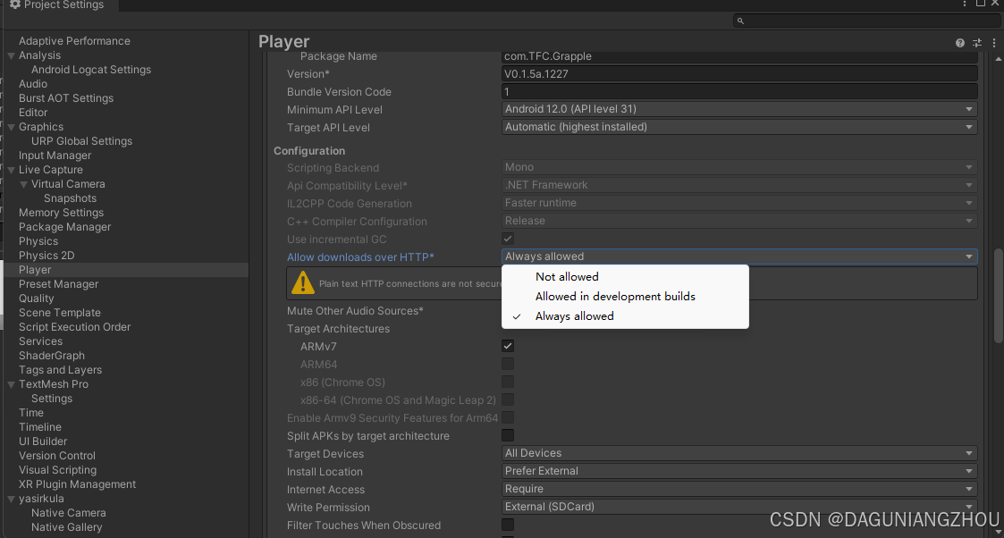Select Quality in the settings sidebar
This screenshot has height=538, width=1004.
(37, 298)
